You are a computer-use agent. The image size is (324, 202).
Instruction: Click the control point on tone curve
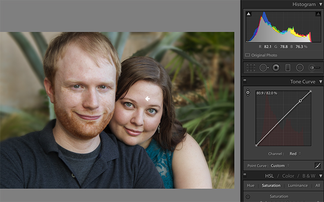300,101
